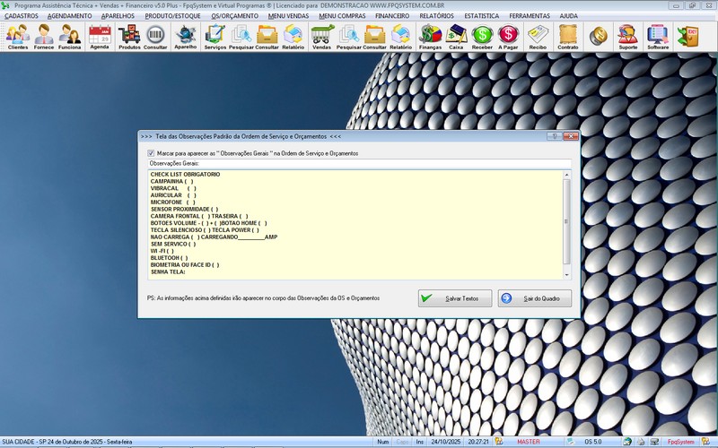This screenshot has height=448, width=718.
Task: Open the MENU COMPRAS menu
Action: (x=342, y=16)
